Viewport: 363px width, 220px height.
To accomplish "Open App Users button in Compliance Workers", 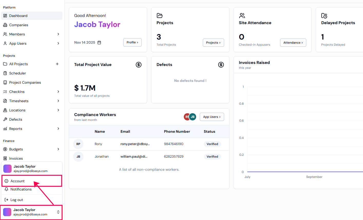I will pos(212,117).
